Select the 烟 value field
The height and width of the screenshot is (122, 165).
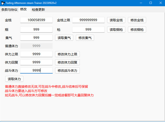[x=36, y=30]
